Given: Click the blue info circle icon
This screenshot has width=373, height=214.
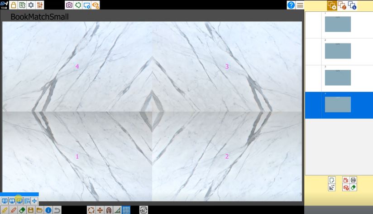Looking at the screenshot, I should (48, 210).
